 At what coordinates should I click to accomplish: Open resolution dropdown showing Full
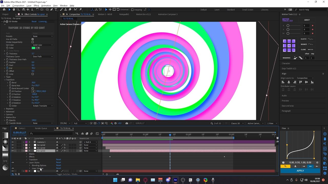[x=80, y=123]
